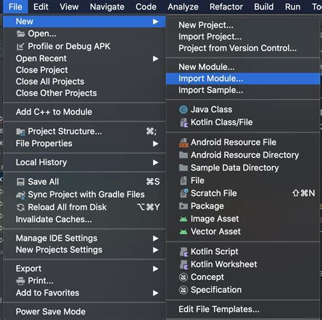Select Invalidate Caches...
Viewport: 322px width, 320px height.
[84, 219]
